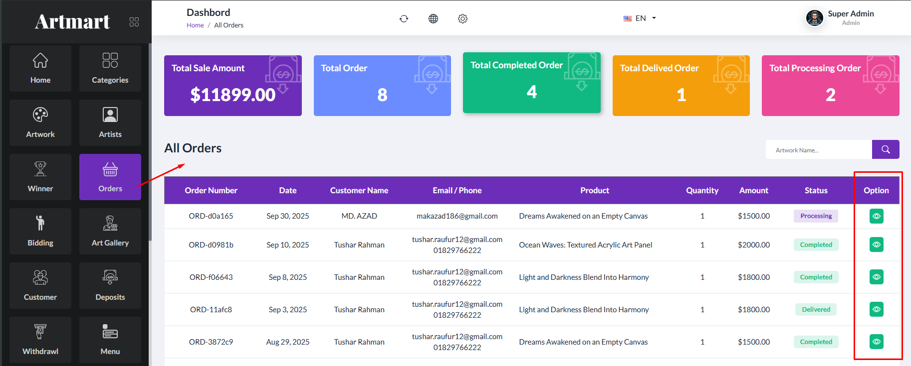View details of order ORD-d0a165
This screenshot has height=366, width=911.
coord(876,216)
